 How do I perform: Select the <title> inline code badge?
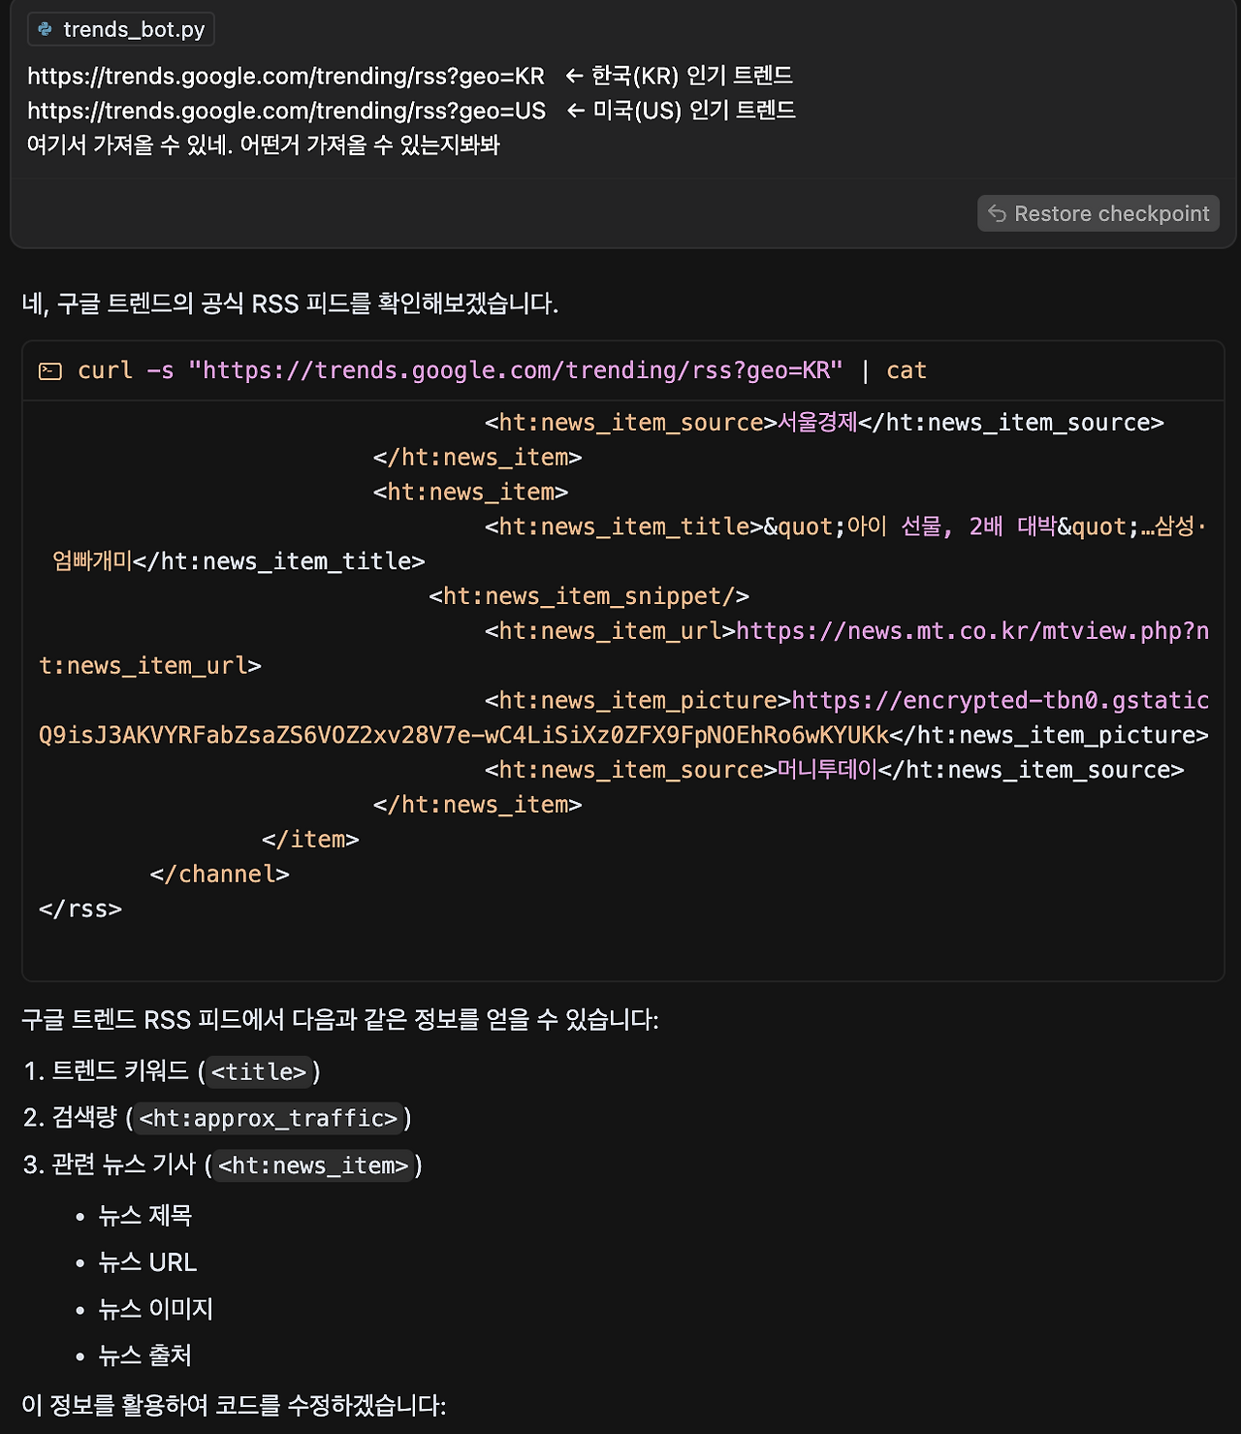coord(260,1071)
